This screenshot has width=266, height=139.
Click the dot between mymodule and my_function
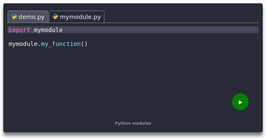(39, 44)
